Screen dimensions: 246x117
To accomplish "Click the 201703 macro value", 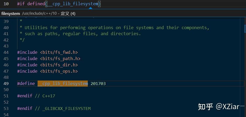I will coord(98,83).
